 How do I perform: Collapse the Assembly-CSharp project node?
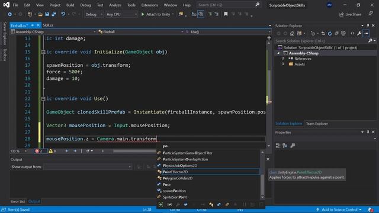click(278, 53)
